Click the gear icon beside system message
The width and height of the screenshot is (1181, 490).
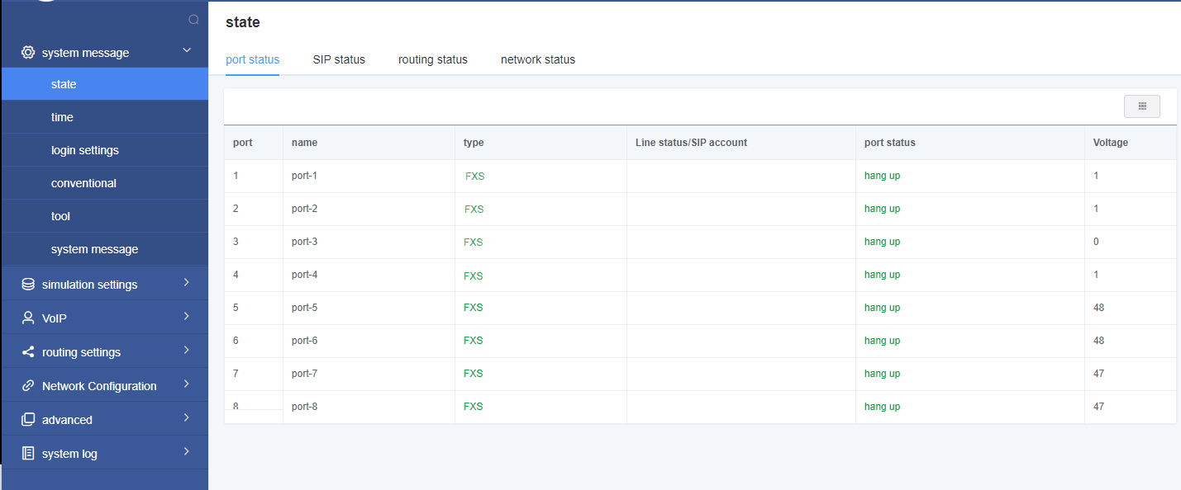click(x=28, y=52)
